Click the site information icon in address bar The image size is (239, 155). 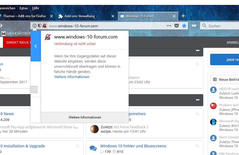point(35,26)
